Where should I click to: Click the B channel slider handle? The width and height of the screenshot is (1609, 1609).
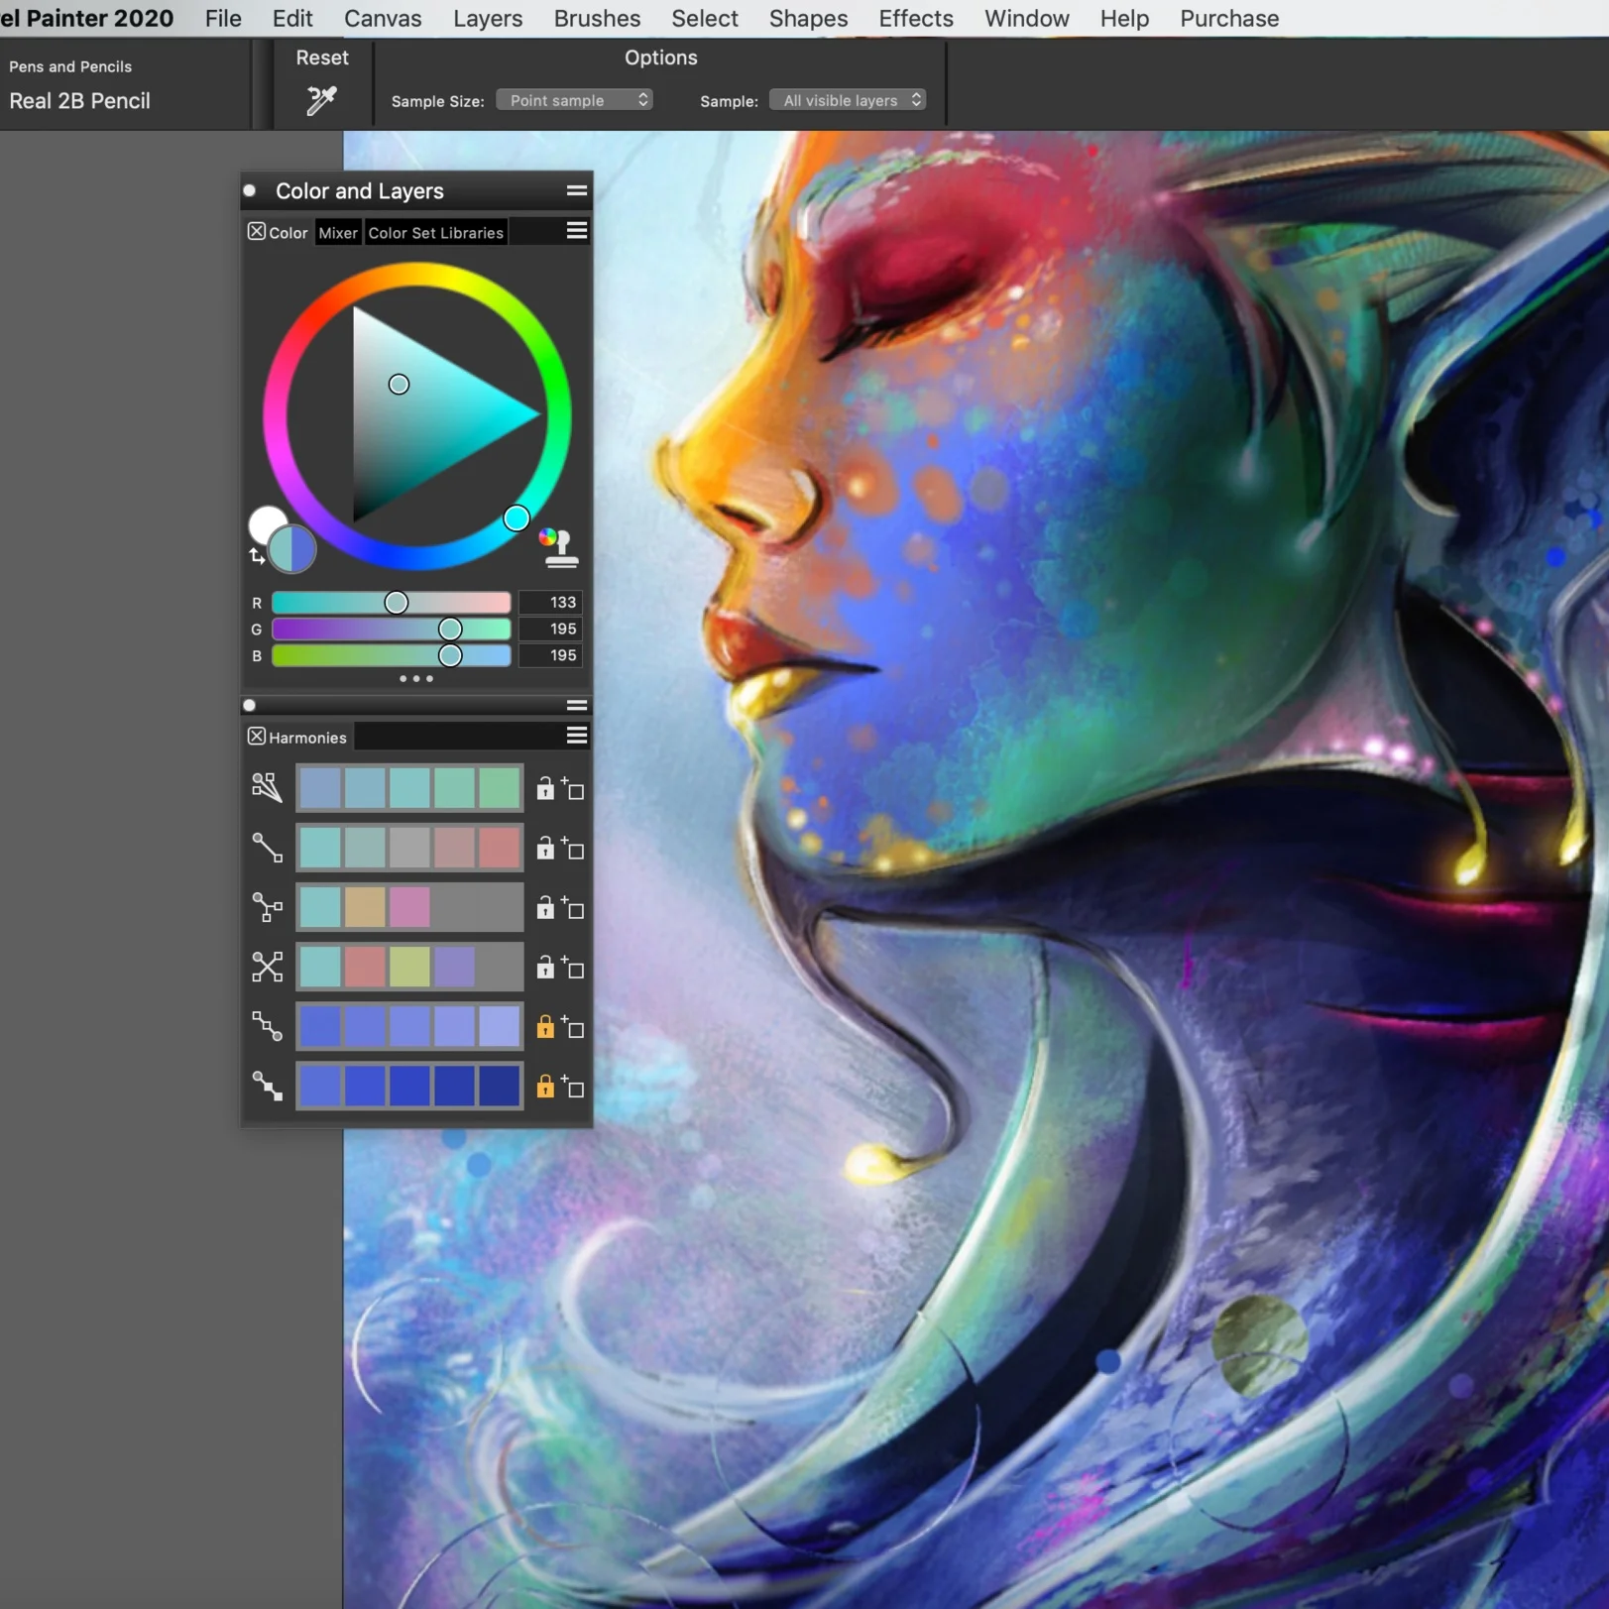click(450, 655)
